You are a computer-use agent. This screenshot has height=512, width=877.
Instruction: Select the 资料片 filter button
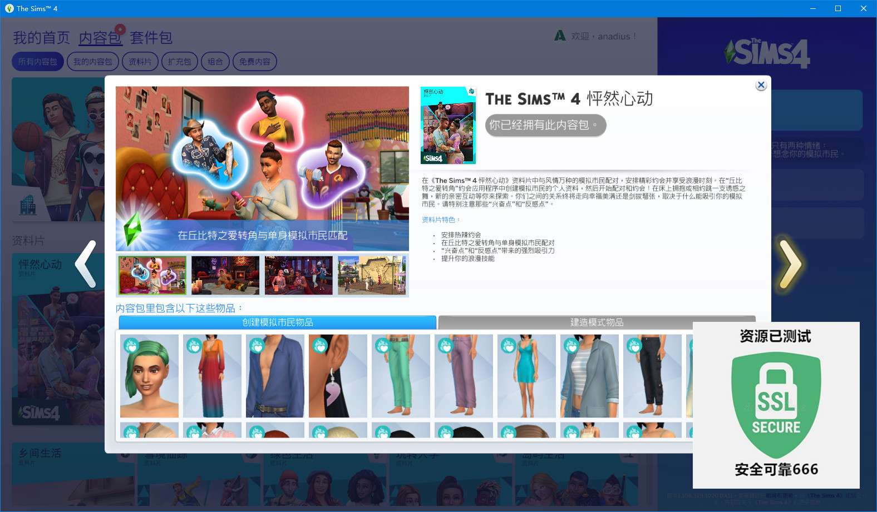(x=140, y=62)
